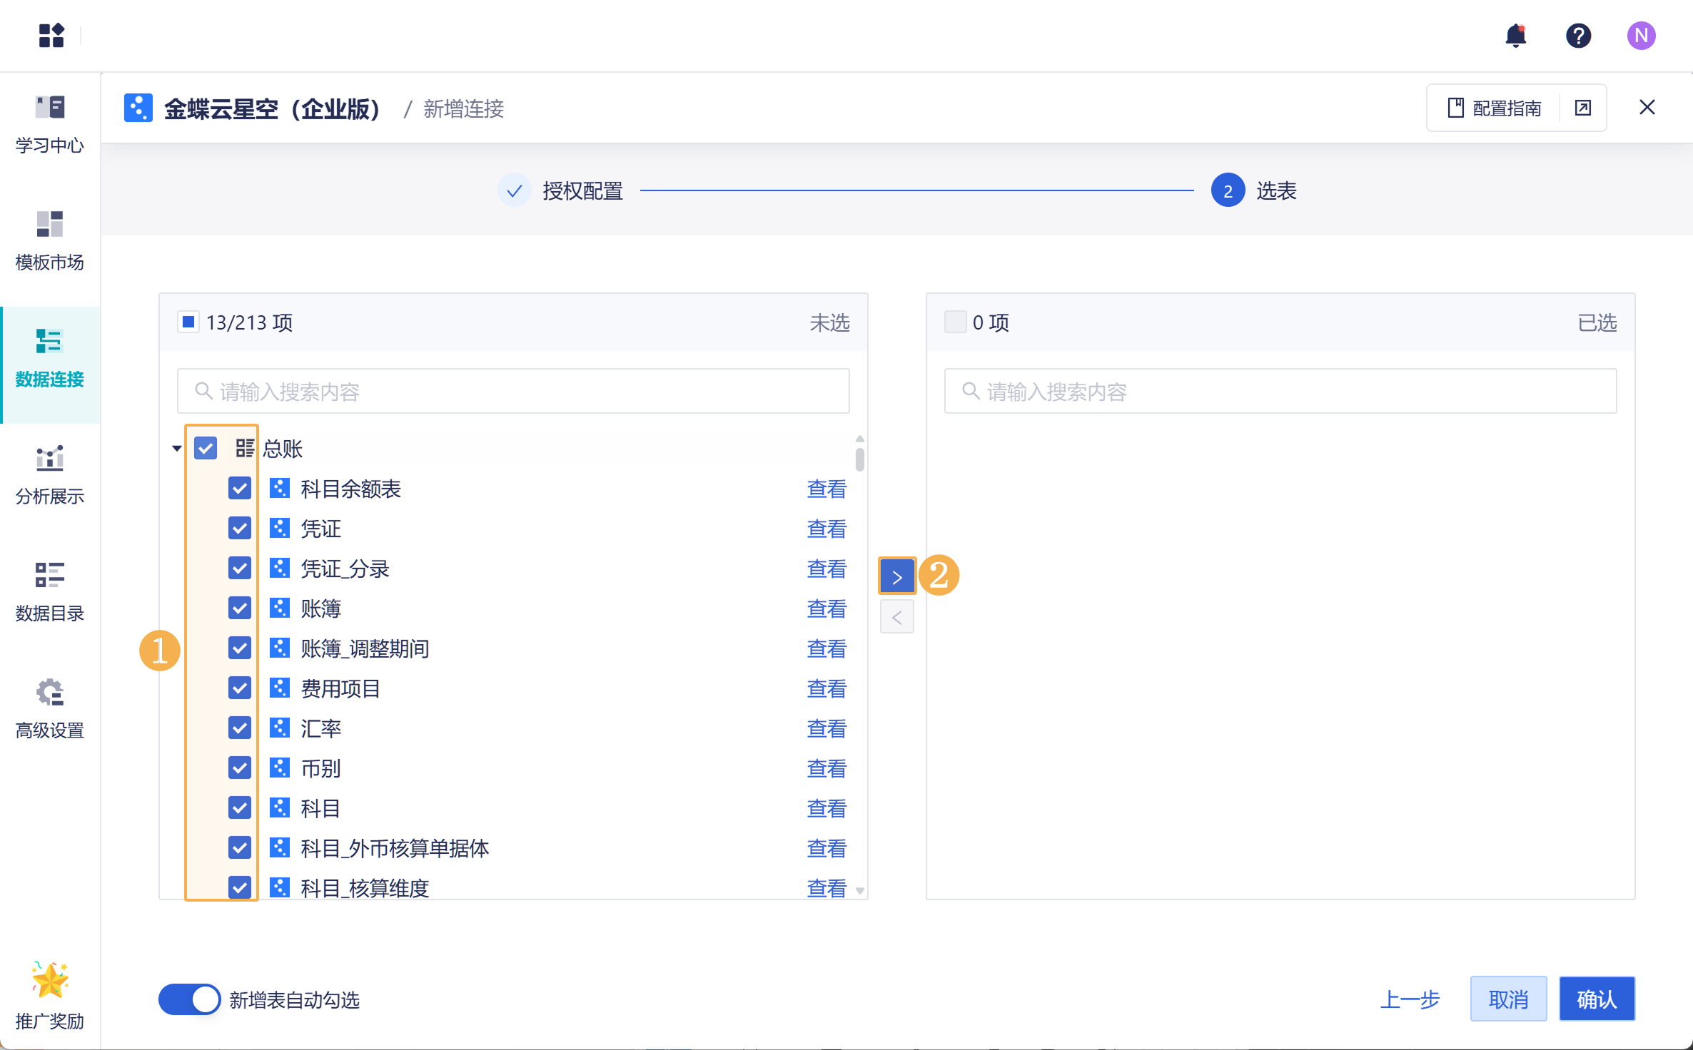Move selected tables right with arrow button
1693x1050 pixels.
tap(896, 576)
